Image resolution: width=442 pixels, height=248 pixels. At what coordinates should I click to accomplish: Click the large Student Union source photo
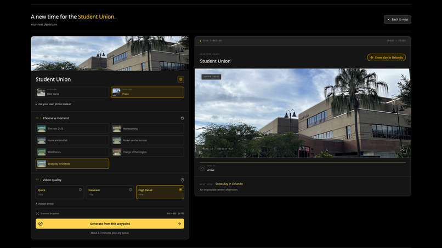(x=303, y=113)
